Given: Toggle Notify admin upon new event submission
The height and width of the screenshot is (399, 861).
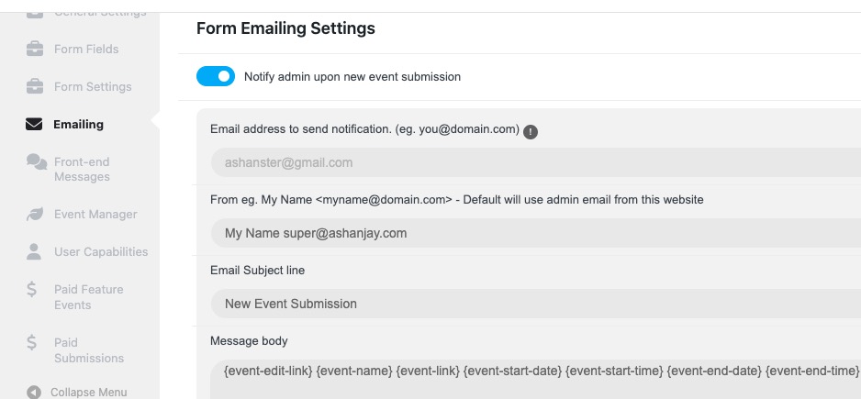Looking at the screenshot, I should point(216,77).
